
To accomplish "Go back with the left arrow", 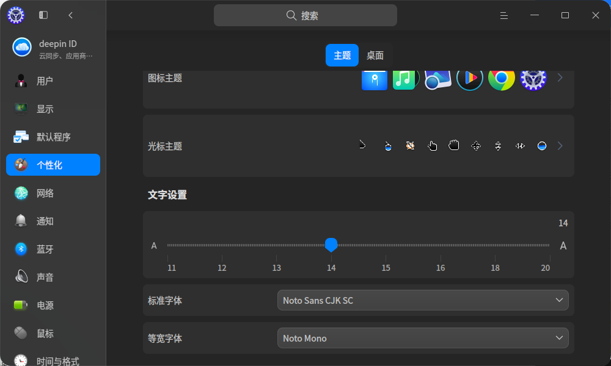I will (70, 15).
